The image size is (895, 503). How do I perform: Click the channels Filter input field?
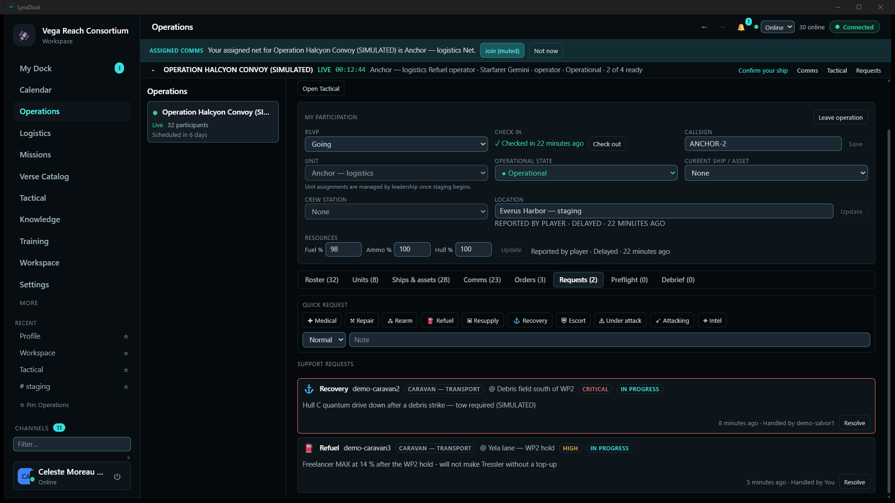pyautogui.click(x=72, y=444)
